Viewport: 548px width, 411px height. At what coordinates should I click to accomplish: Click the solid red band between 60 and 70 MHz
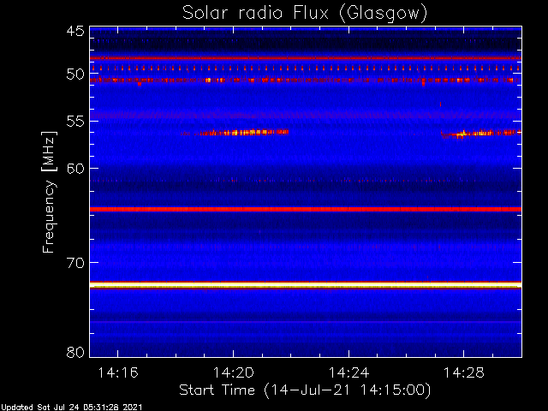click(x=306, y=209)
